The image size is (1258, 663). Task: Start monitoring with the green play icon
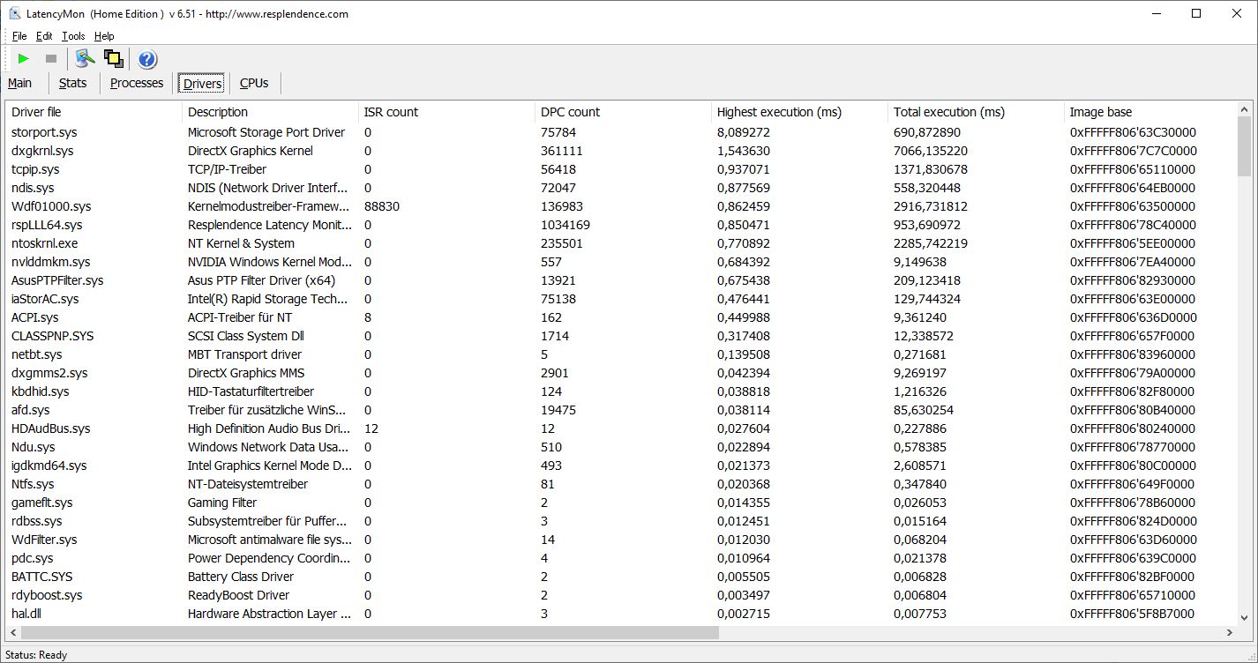pyautogui.click(x=24, y=59)
